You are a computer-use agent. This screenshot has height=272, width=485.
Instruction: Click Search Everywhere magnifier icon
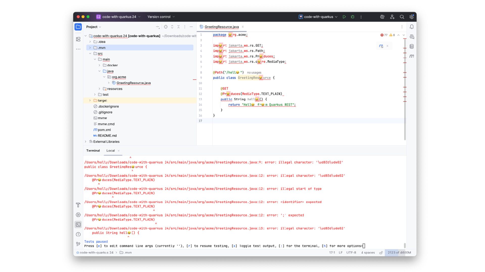tap(402, 17)
